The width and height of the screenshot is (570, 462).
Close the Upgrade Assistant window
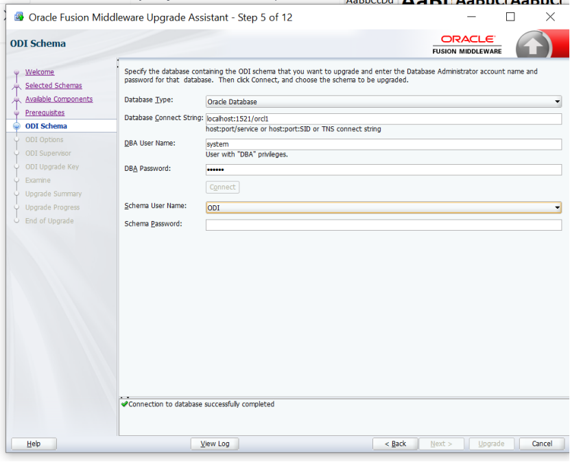pyautogui.click(x=550, y=16)
